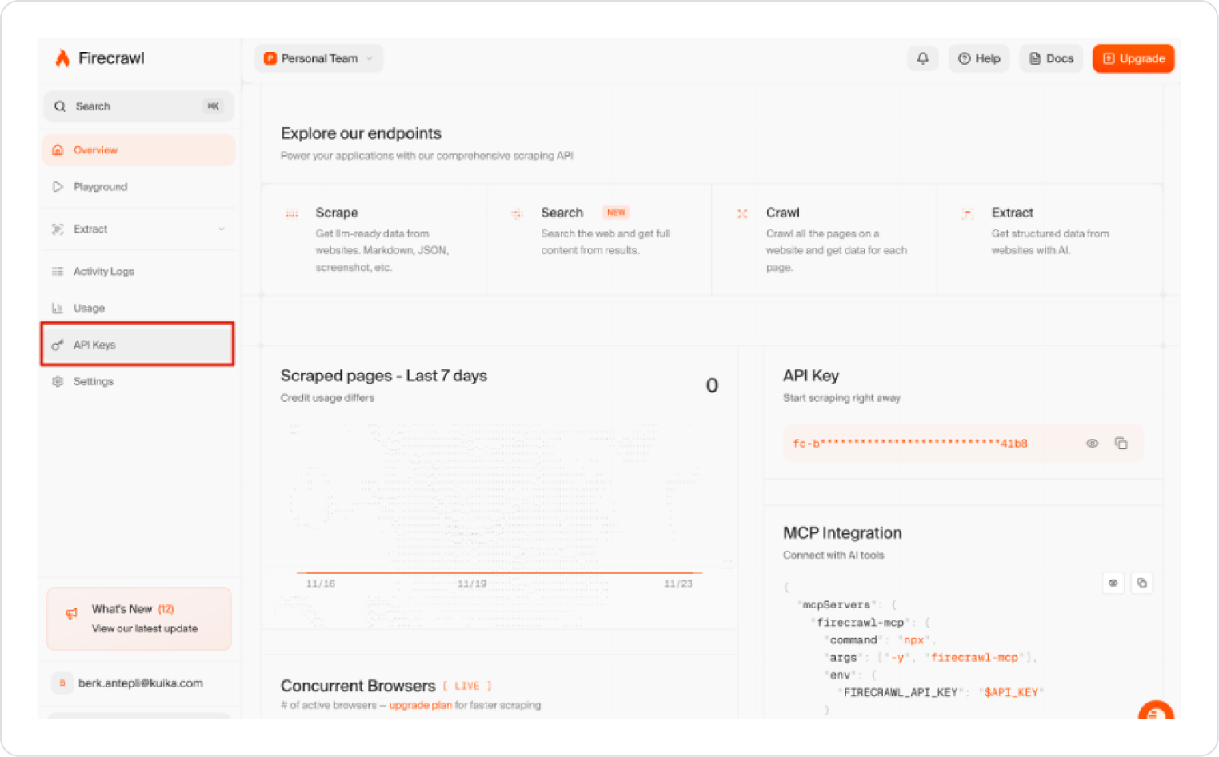Click the Overview home icon
The width and height of the screenshot is (1219, 757).
point(58,149)
